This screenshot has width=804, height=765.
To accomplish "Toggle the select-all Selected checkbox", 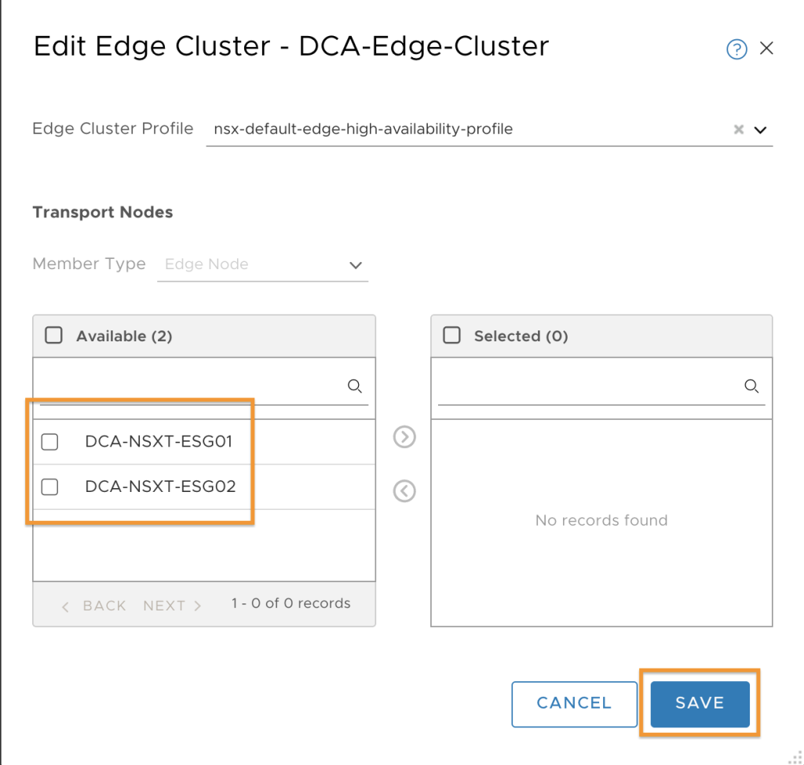I will (x=451, y=335).
